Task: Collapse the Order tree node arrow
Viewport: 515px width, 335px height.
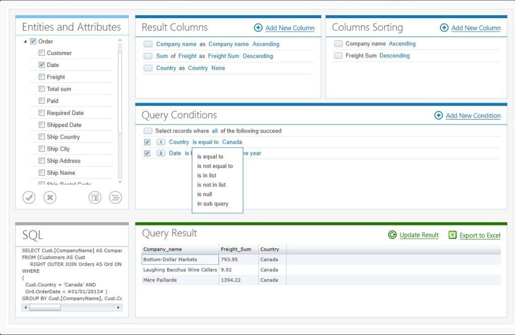Action: (x=25, y=42)
